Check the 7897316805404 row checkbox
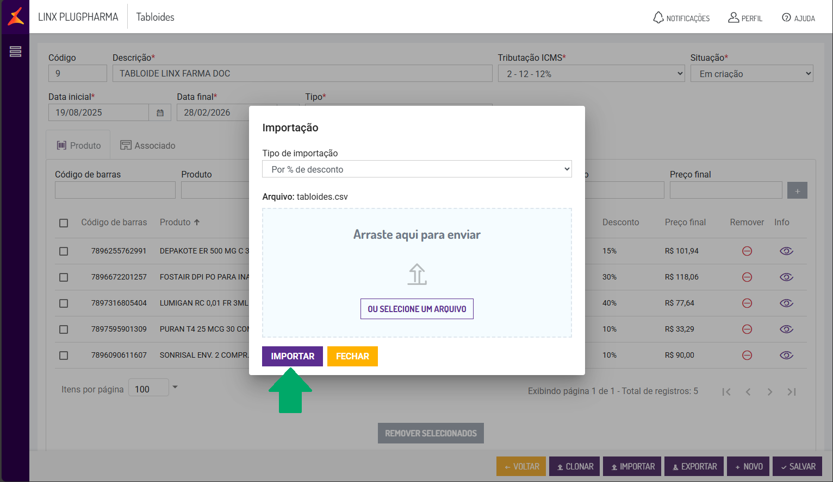 pyautogui.click(x=64, y=303)
